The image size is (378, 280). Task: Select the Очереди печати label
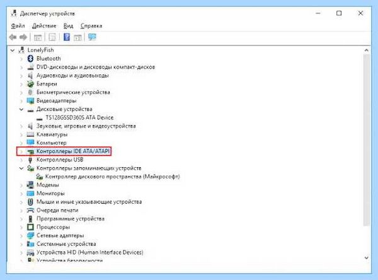(x=57, y=210)
